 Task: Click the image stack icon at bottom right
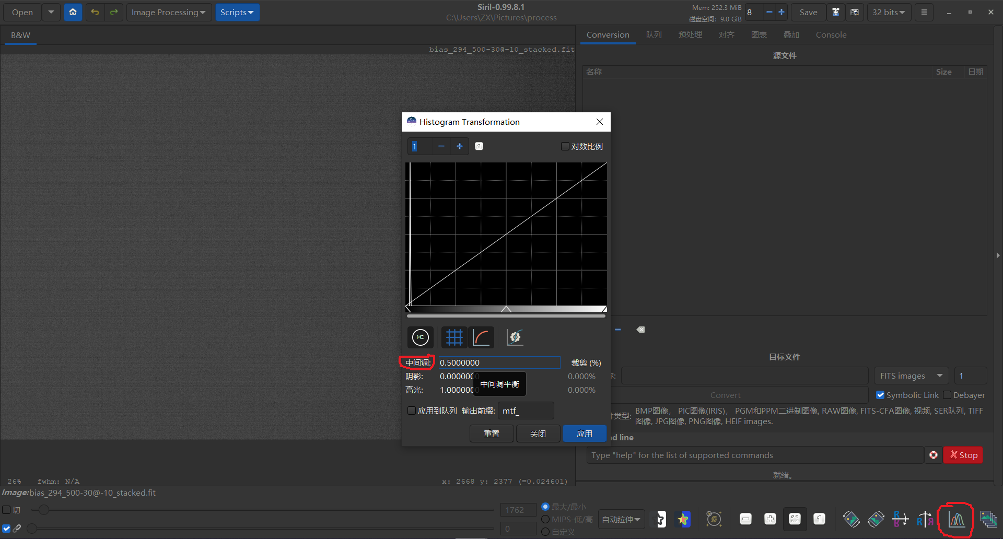(x=988, y=519)
